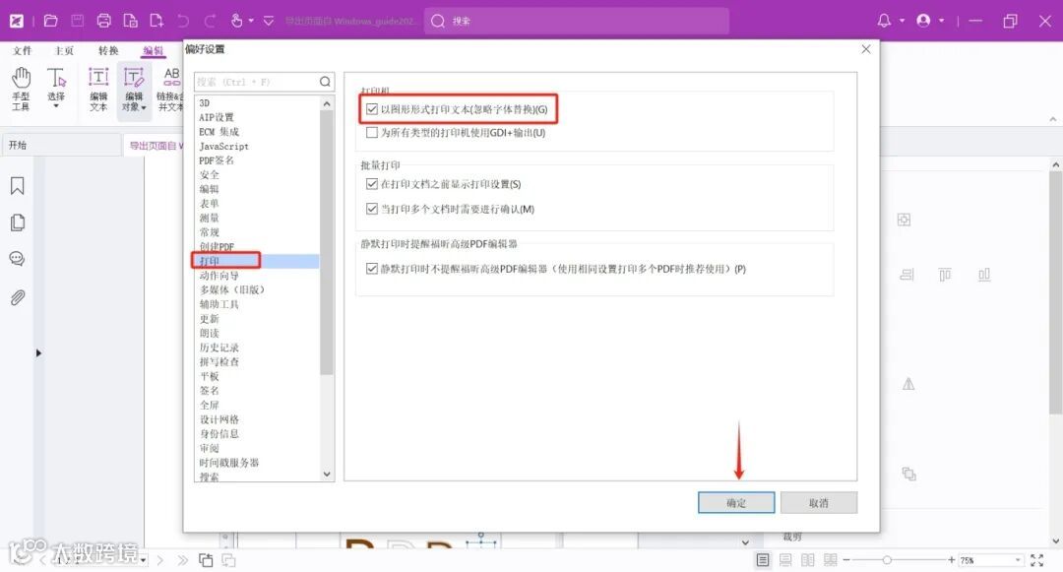1063x572 pixels.
Task: Toggle silent print reminder checkbox (P)
Action: point(371,269)
